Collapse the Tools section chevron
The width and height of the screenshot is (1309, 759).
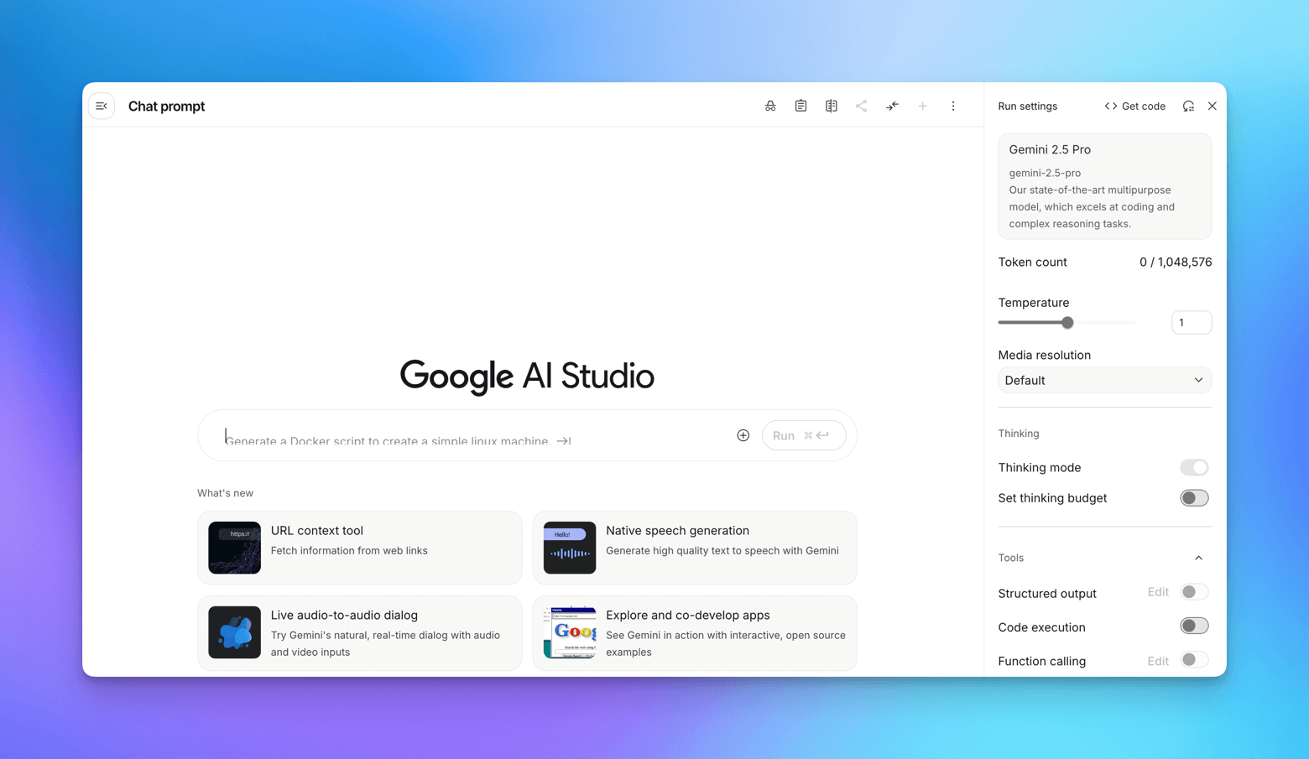(x=1198, y=558)
